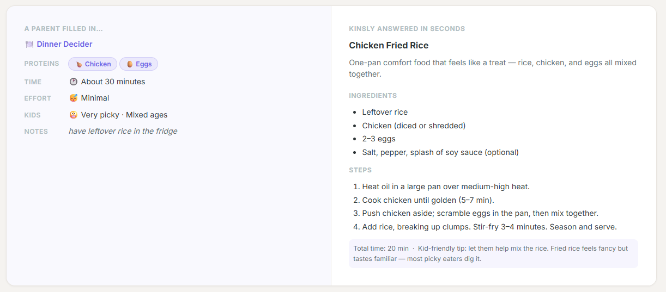Click the chicken drumstick icon

pyautogui.click(x=78, y=64)
